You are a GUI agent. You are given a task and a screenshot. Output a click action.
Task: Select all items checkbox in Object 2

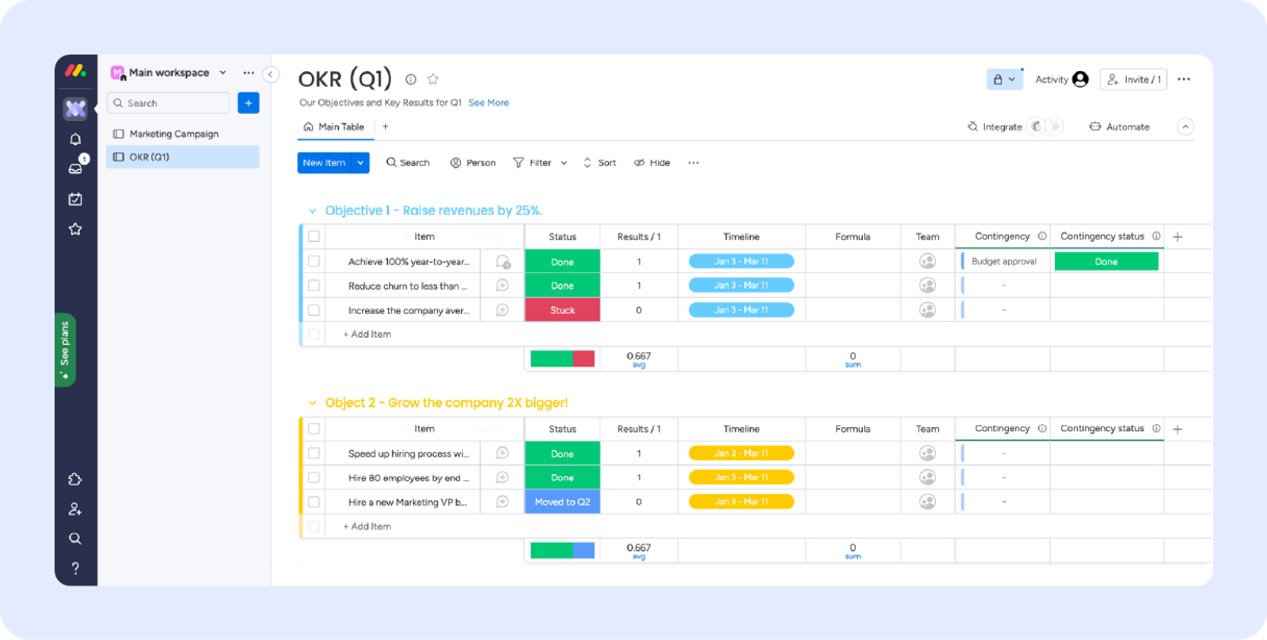(314, 429)
